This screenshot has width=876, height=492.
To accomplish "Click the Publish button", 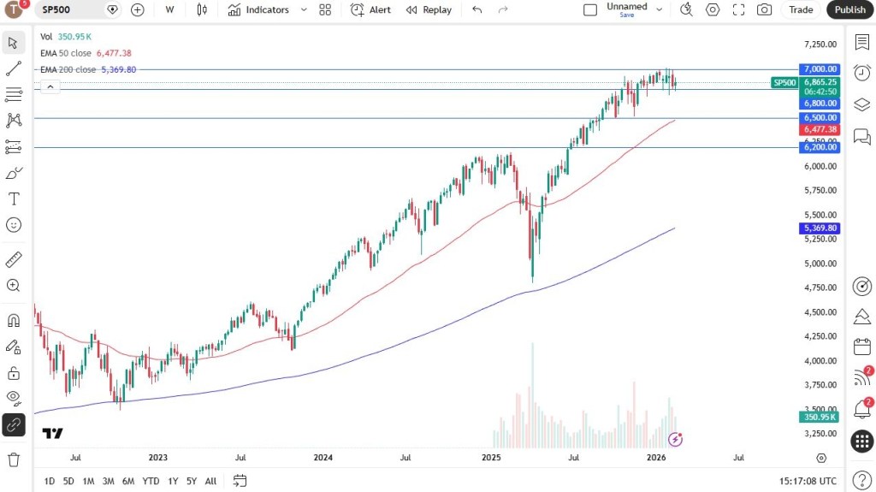I will coord(849,9).
